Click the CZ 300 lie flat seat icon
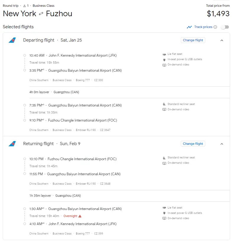 pos(164,54)
